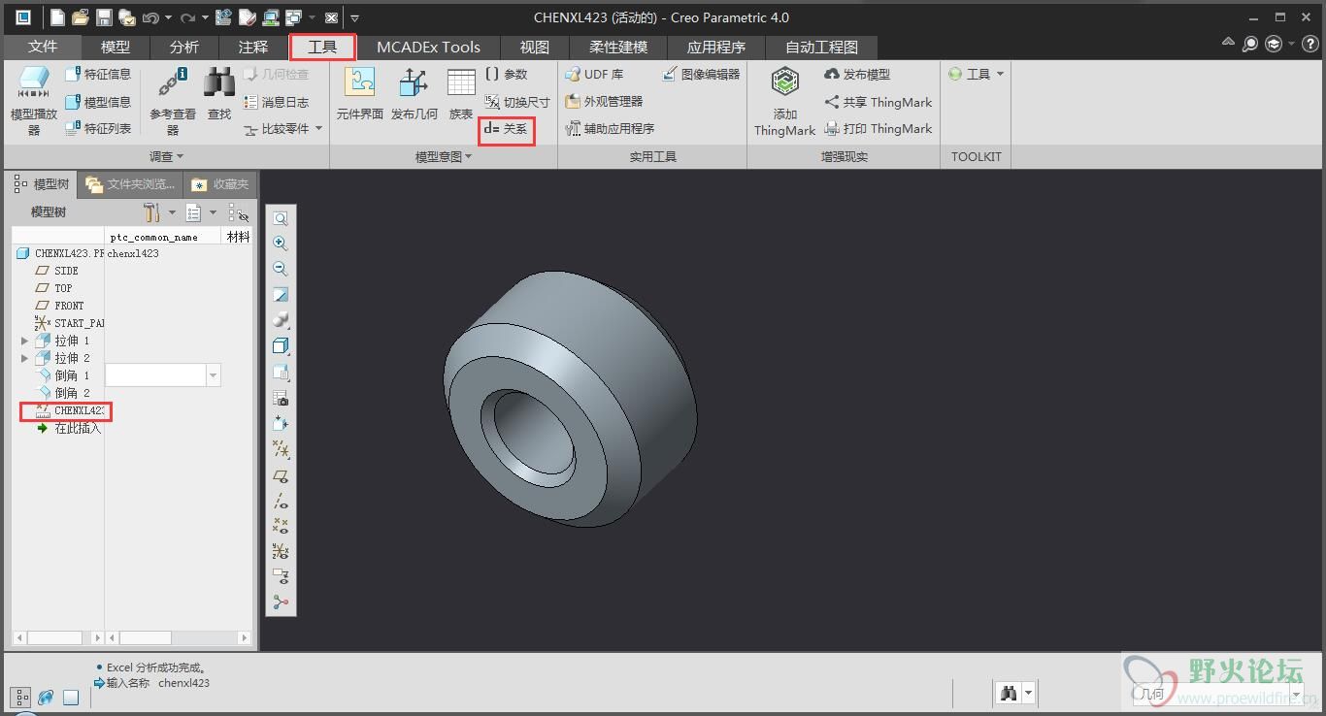The height and width of the screenshot is (716, 1326).
Task: Switch to the 模型 ribbon tab
Action: 116,47
